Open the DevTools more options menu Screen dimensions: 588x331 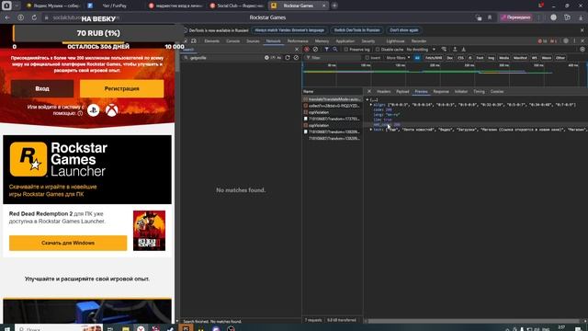[574, 40]
